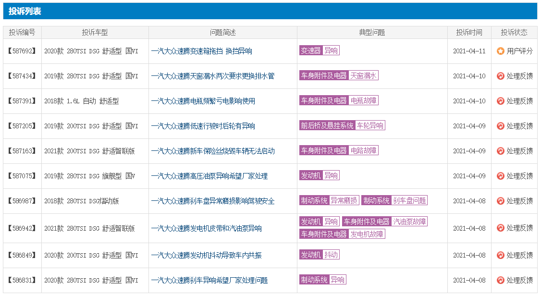Screen dimensions: 541x296
Task: Click the red status icon in row 586942
Action: [500, 228]
